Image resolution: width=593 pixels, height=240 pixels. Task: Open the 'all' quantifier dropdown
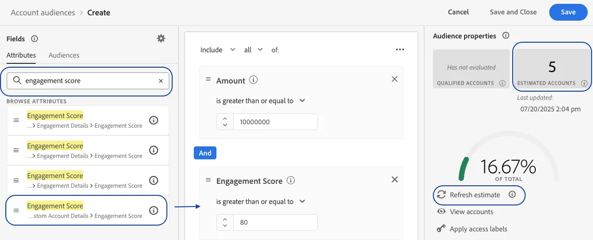(x=253, y=49)
